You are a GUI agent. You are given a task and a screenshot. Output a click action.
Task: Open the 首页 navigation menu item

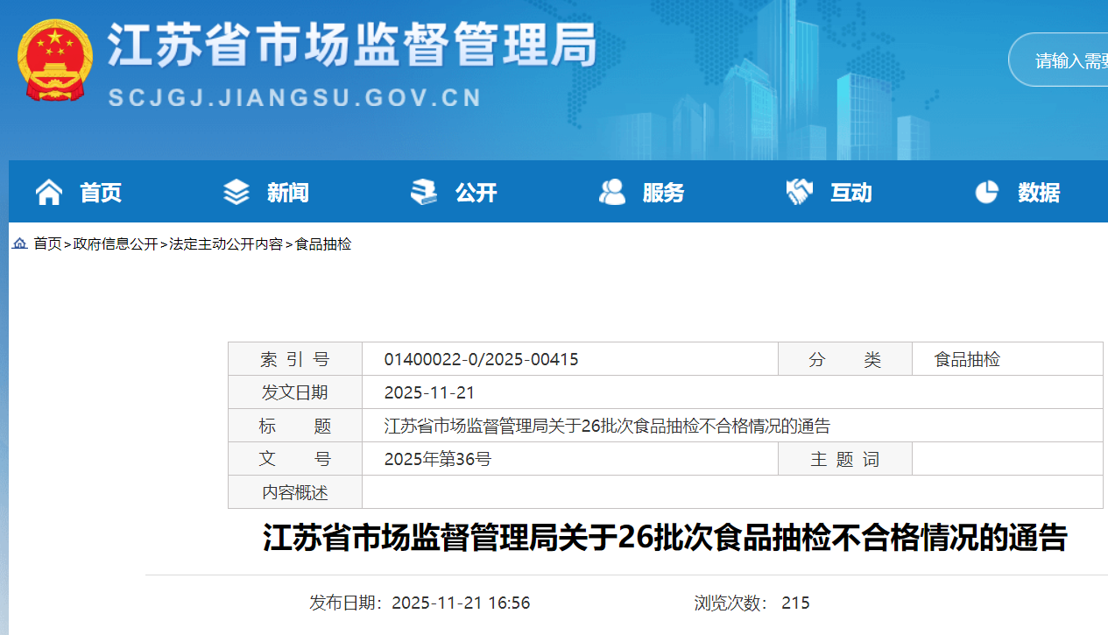click(101, 193)
